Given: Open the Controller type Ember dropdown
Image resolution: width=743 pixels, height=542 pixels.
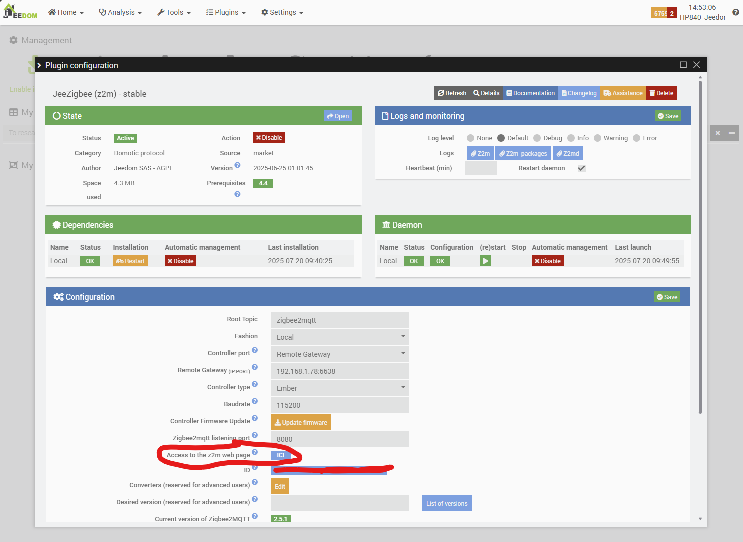Looking at the screenshot, I should (x=340, y=388).
